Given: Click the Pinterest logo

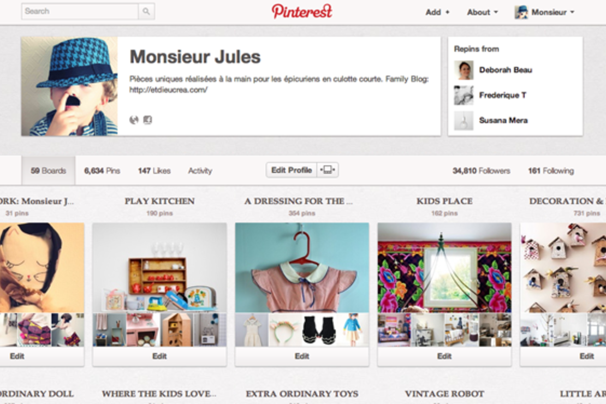Looking at the screenshot, I should [x=302, y=11].
